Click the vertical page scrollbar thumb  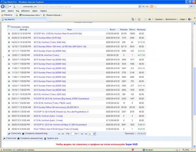(194, 91)
